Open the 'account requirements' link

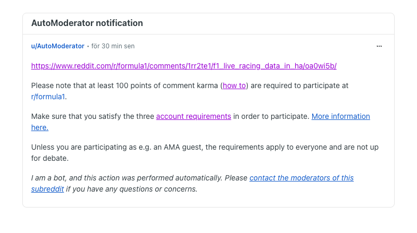pos(194,116)
